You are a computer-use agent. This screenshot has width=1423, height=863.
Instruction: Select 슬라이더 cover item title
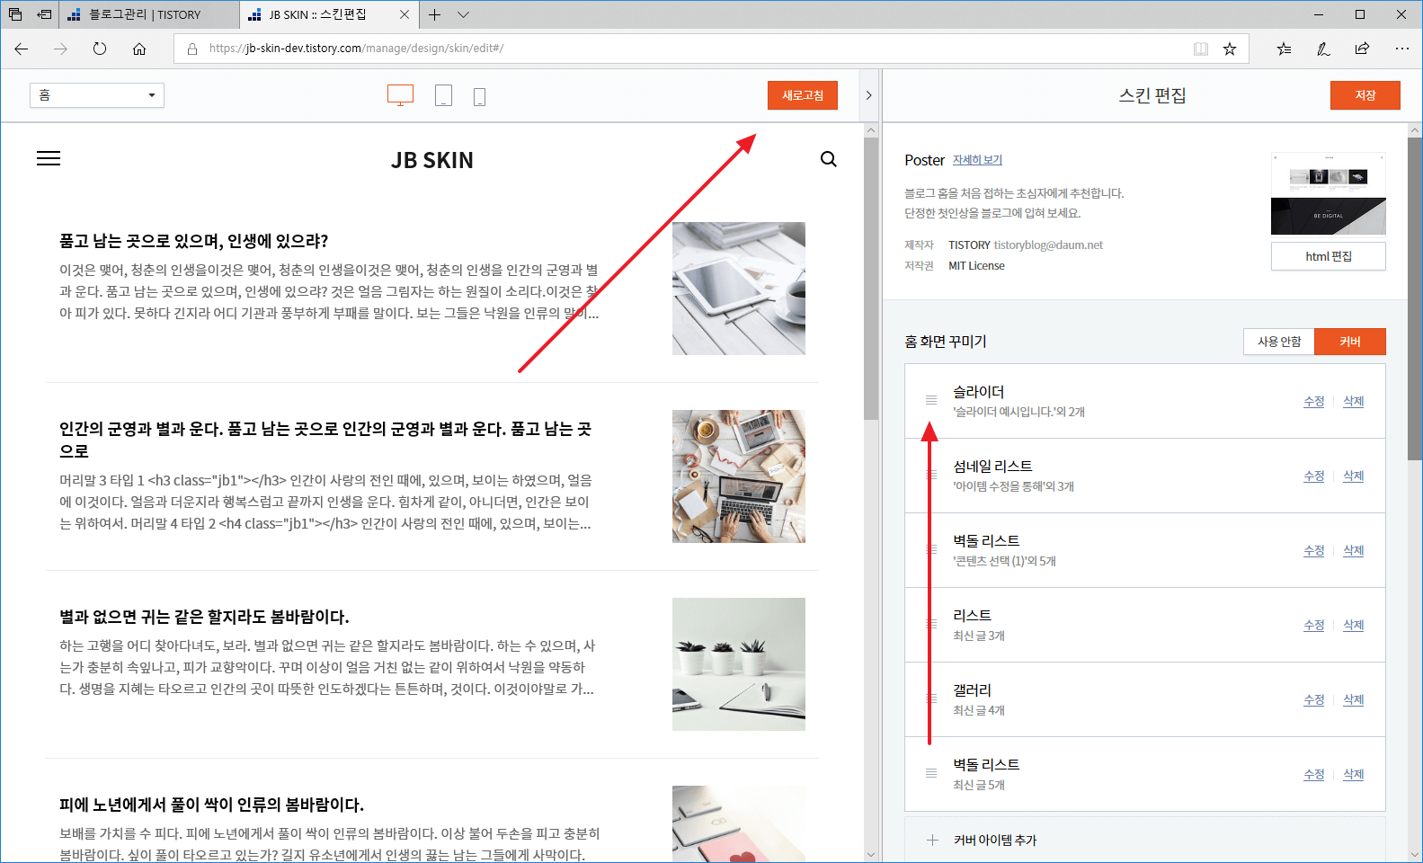point(979,392)
